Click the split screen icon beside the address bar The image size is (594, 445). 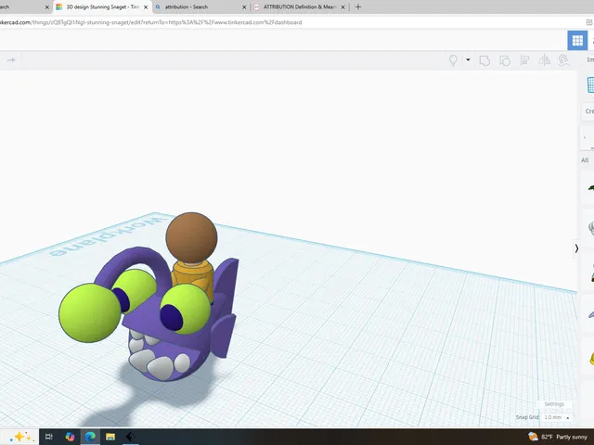(x=589, y=22)
